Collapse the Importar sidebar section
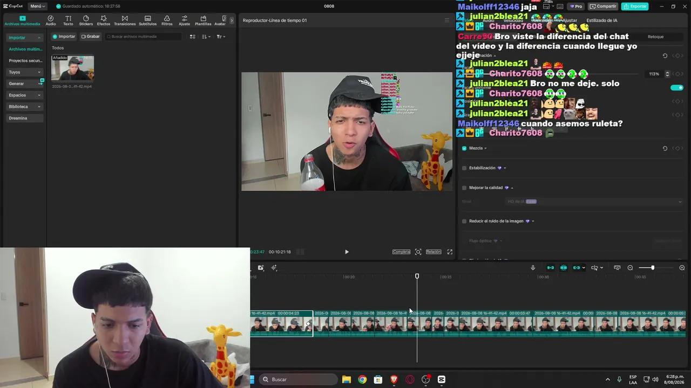 coord(25,38)
